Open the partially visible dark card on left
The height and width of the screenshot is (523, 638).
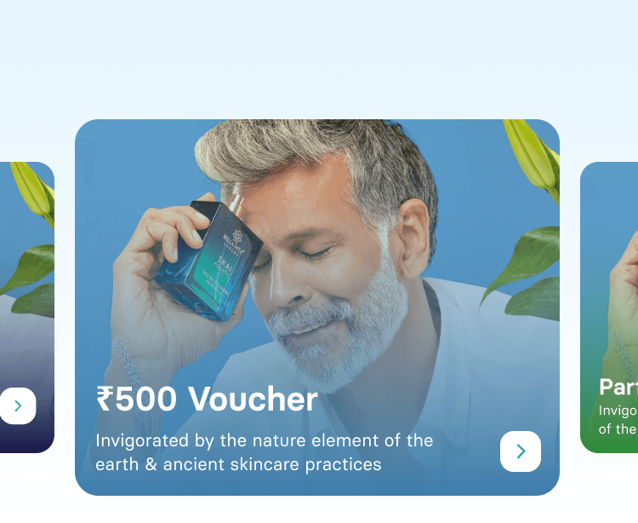point(27,307)
